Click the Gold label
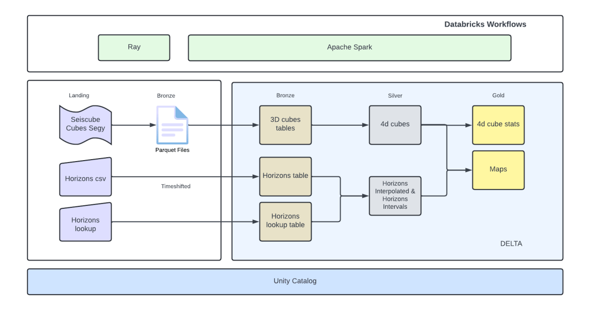This screenshot has height=309, width=590. (498, 95)
